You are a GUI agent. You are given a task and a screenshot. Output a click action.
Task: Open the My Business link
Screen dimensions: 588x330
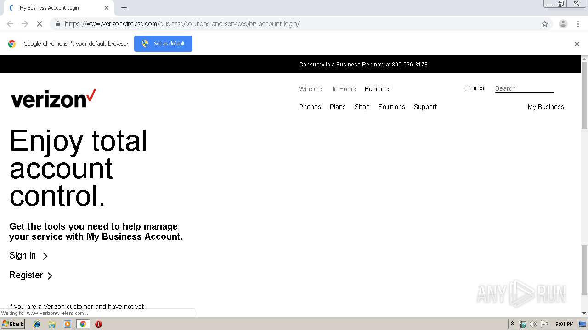[546, 107]
